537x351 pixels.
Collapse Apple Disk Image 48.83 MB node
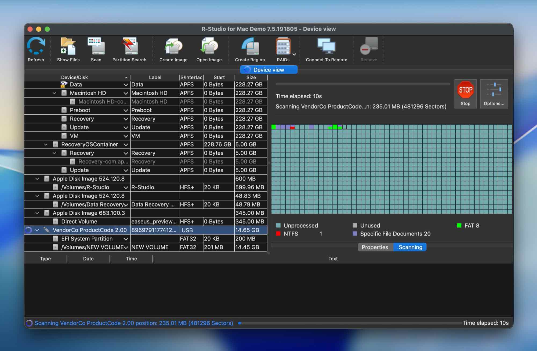[x=37, y=196]
